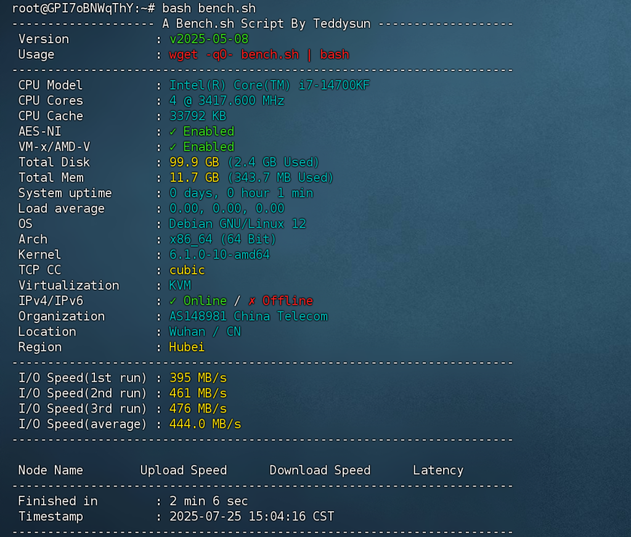This screenshot has height=537, width=631.
Task: Select region value 'Hubei'
Action: 187,347
